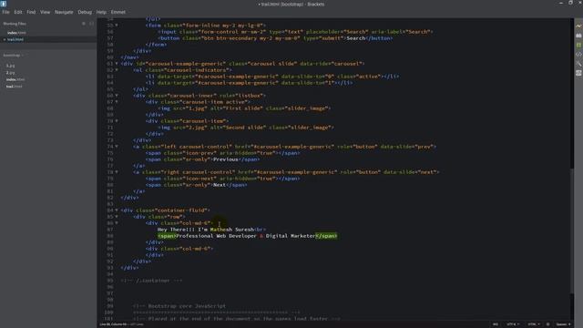583x328 pixels.
Task: Open the Working Files settings gear
Action: coord(84,24)
